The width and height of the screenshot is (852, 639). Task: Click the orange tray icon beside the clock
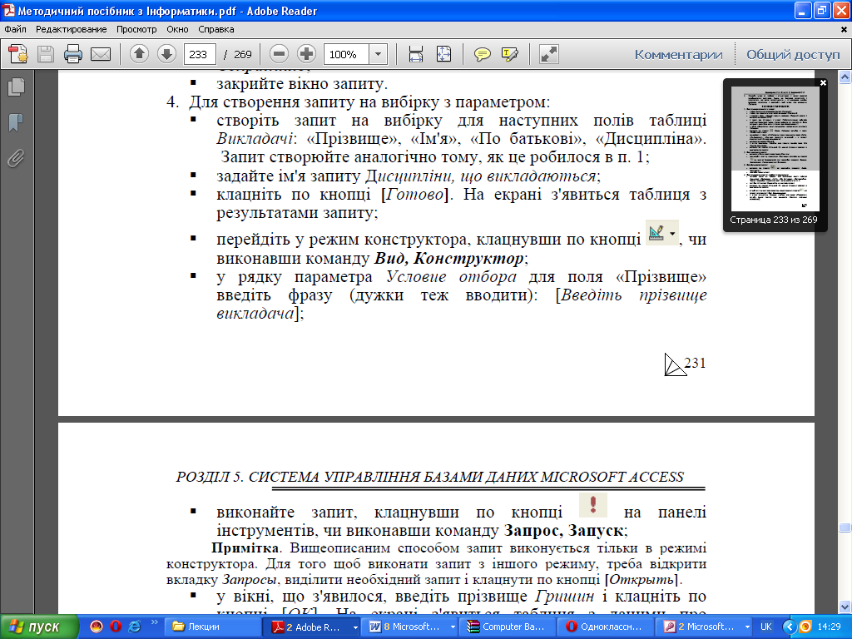[x=805, y=627]
